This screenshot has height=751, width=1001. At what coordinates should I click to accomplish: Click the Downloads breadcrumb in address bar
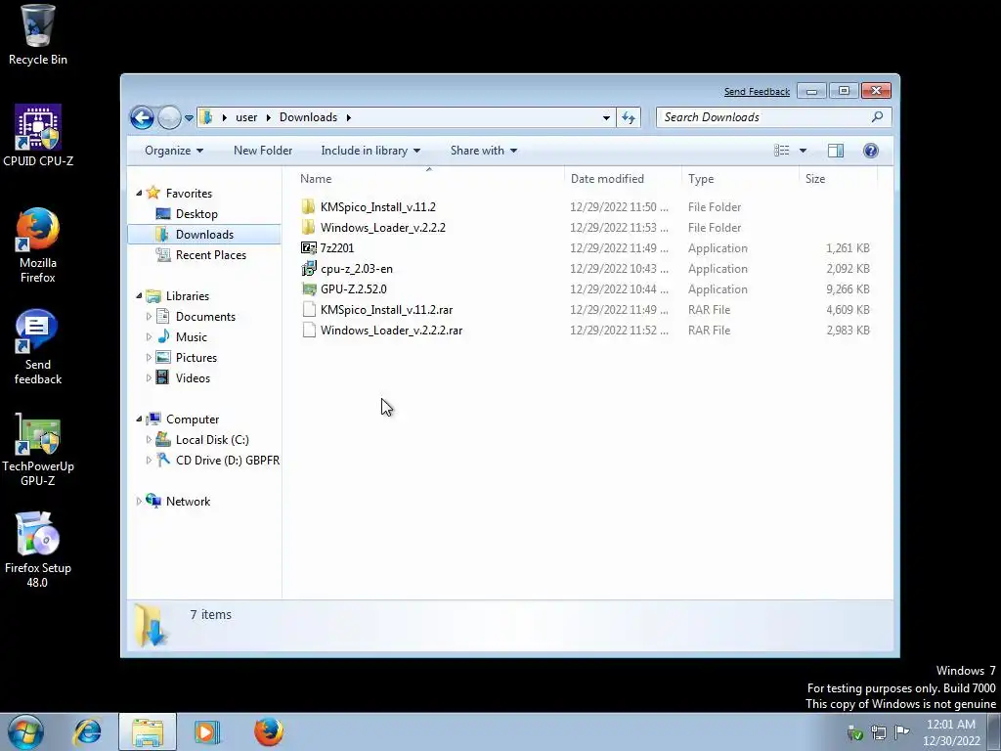point(308,117)
